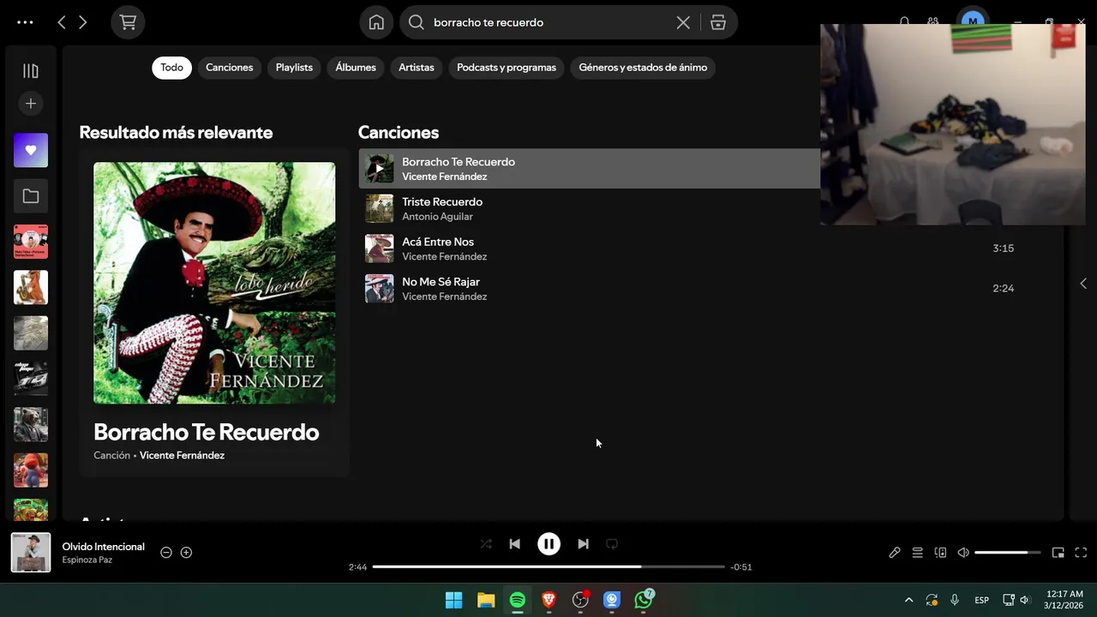Select the Todo filter chip
Screen dimensions: 1097x617
(171, 67)
